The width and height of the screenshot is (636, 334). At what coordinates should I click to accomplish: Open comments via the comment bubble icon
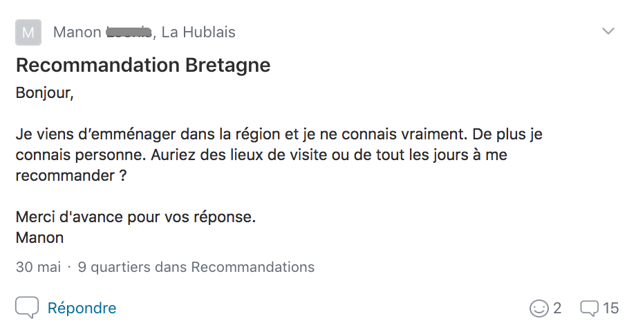(x=590, y=308)
